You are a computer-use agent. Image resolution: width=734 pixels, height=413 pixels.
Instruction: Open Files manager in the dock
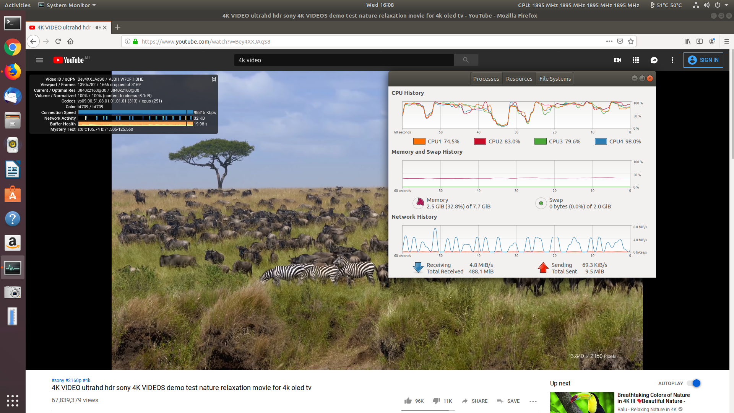pos(13,120)
